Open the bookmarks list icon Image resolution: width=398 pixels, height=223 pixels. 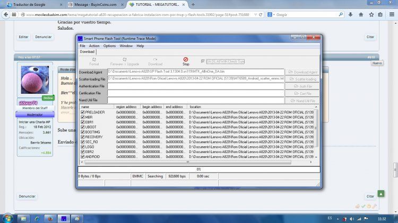[380, 15]
